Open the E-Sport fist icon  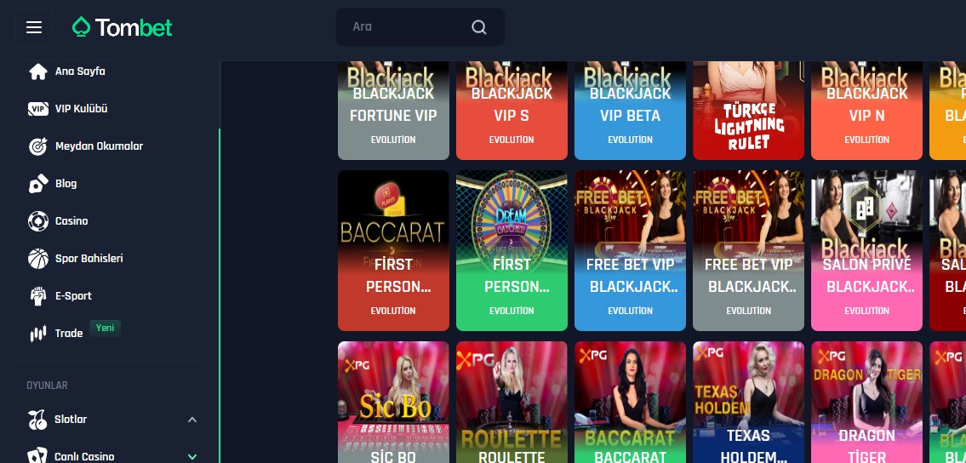coord(38,296)
